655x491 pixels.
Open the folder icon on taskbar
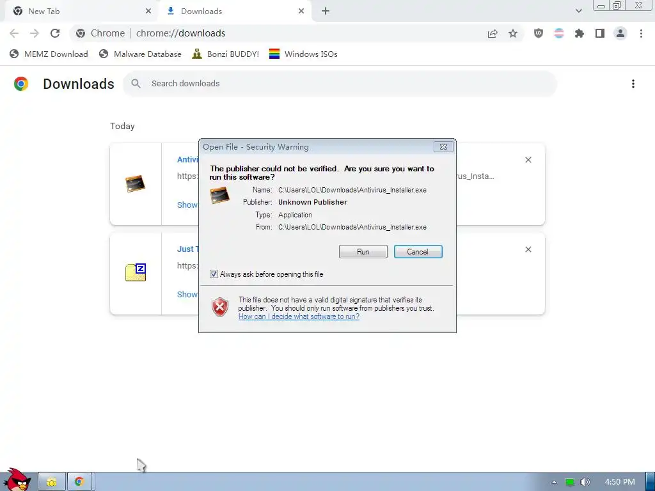point(52,482)
